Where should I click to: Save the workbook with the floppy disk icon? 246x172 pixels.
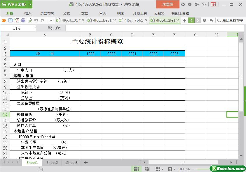click(10, 20)
